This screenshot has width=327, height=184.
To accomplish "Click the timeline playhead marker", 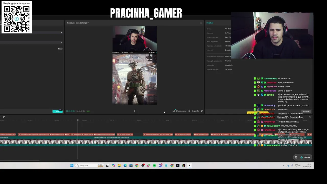I will click(x=78, y=120).
